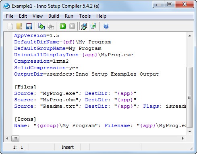
Task: Open the Run menu
Action: pos(69,16)
